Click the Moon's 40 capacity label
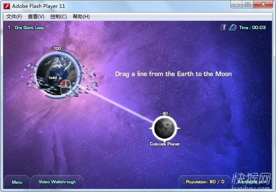Image resolution: width=276 pixels, height=192 pixels. pos(165,113)
